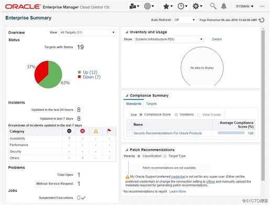Click the compliance score value 100
This screenshot has height=205, width=270.
251,133
